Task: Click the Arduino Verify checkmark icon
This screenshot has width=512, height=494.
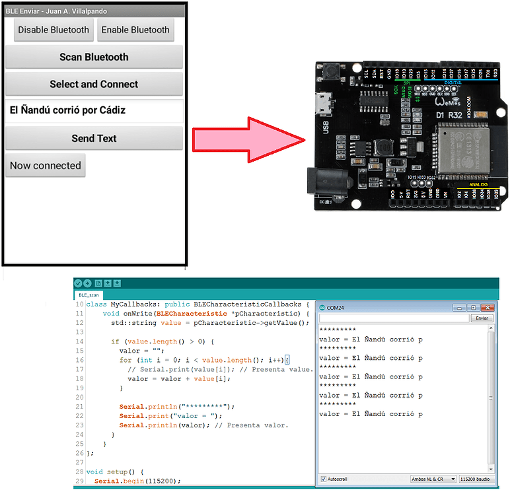Action: (x=79, y=283)
